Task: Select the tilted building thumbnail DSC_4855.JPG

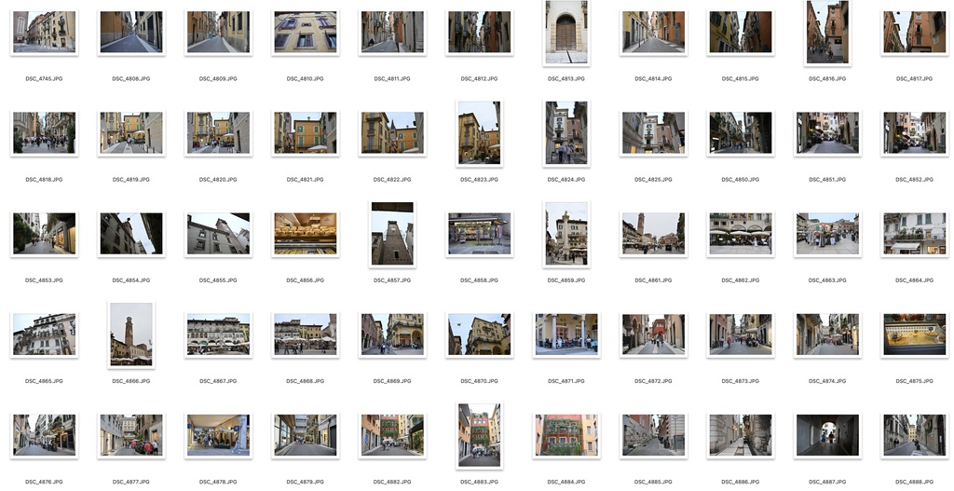Action: (x=218, y=234)
